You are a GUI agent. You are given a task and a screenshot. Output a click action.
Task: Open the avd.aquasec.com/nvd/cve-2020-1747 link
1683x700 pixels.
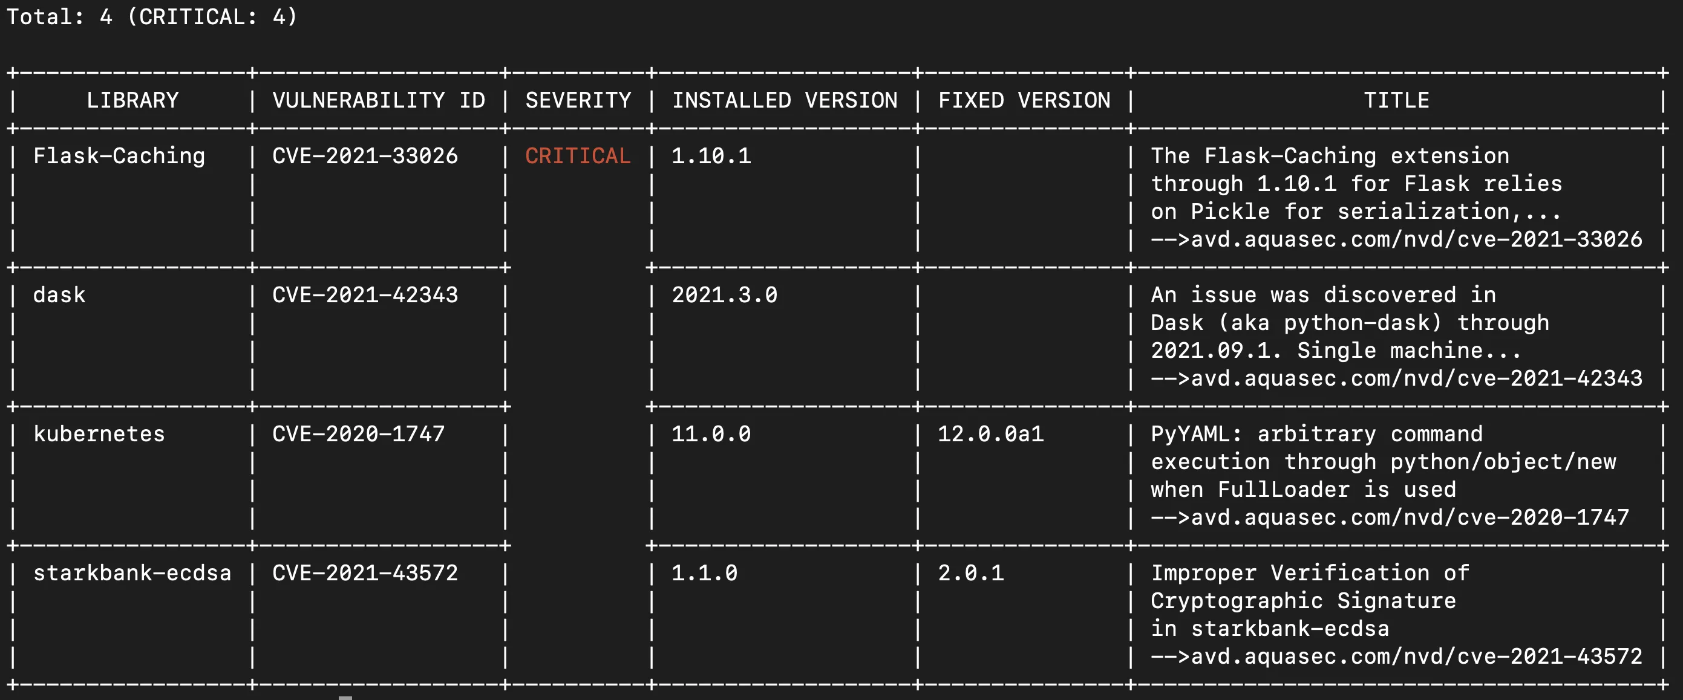(1410, 517)
